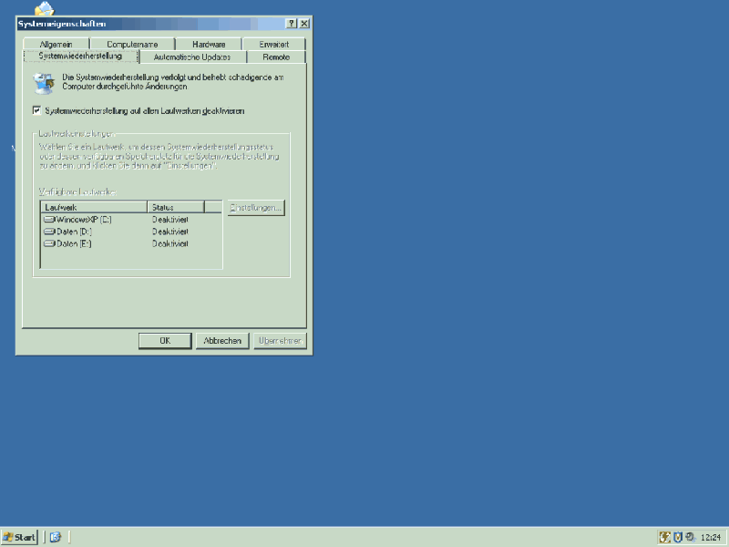Click the Status column header
Image resolution: width=729 pixels, height=547 pixels.
[176, 208]
